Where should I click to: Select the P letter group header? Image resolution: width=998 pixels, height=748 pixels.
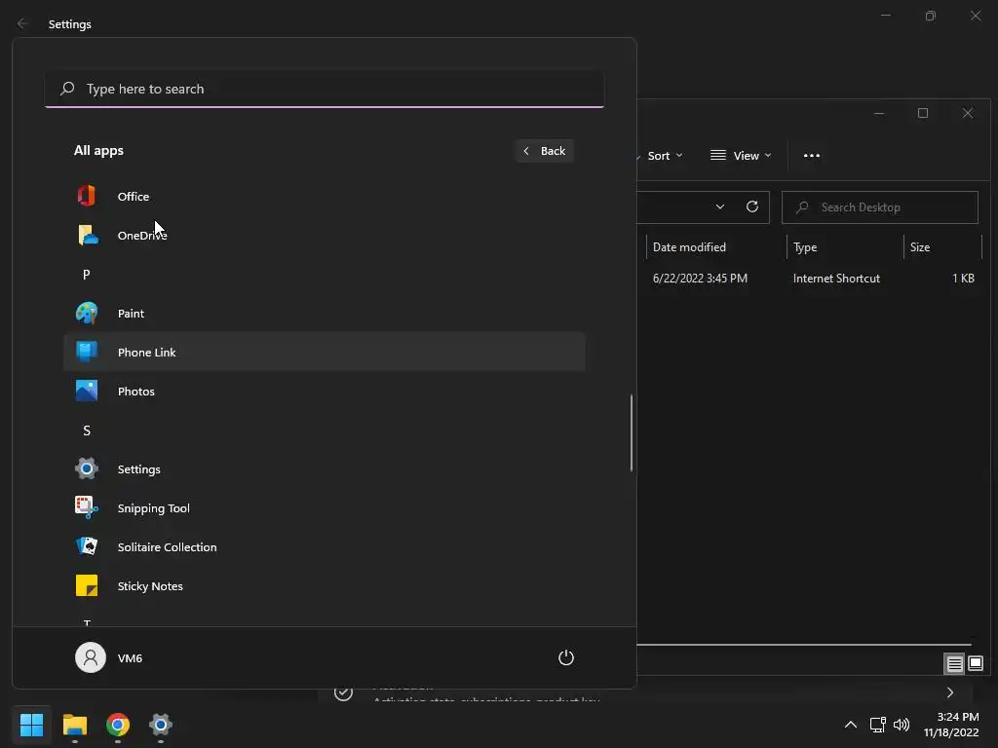point(87,275)
